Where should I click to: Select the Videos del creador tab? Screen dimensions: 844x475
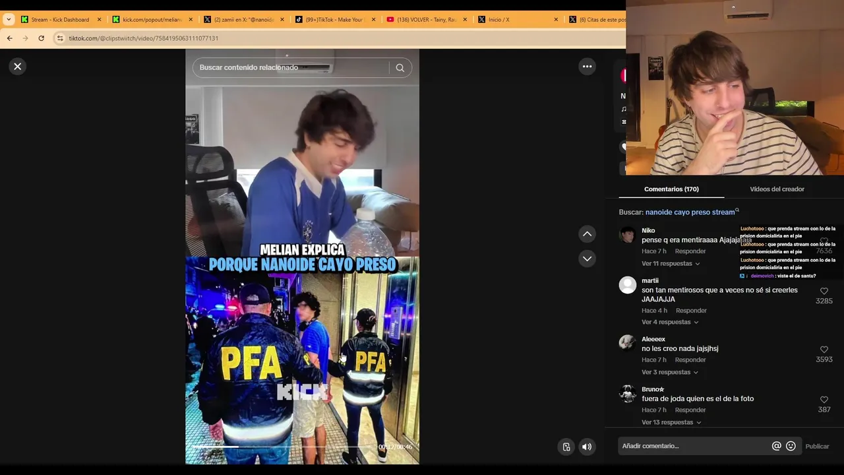tap(777, 189)
